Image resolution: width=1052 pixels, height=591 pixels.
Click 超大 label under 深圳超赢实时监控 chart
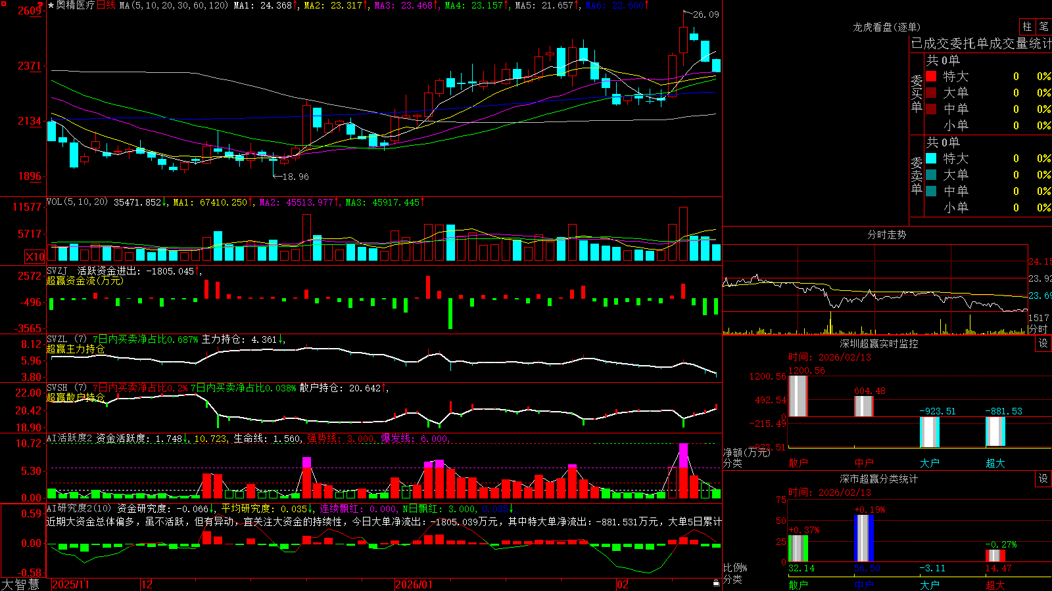(995, 463)
